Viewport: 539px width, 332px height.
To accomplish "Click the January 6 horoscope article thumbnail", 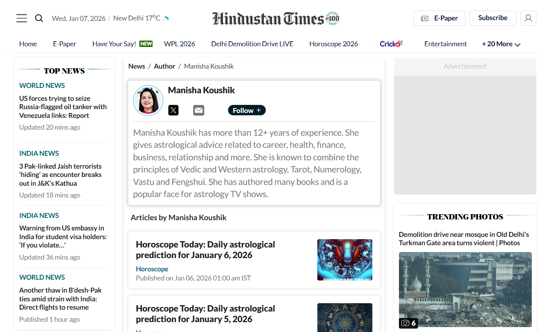I will 344,260.
